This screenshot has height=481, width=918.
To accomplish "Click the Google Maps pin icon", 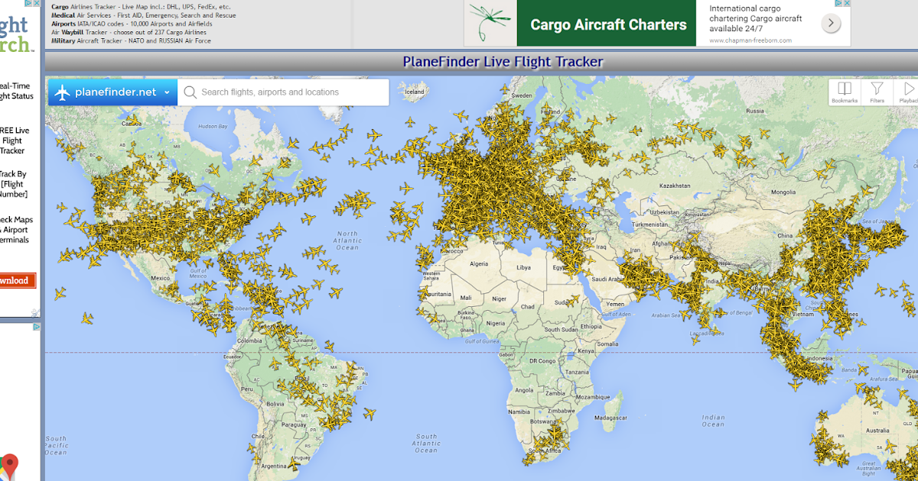I will pos(9,466).
